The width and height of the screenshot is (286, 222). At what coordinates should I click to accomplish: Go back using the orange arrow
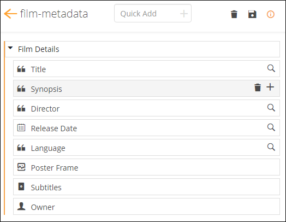(10, 14)
